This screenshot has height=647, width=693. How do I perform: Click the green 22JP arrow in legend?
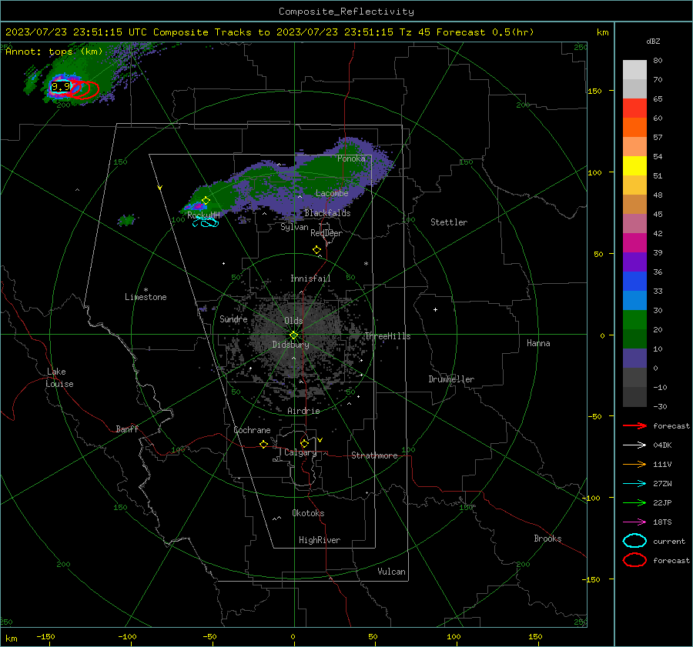click(634, 502)
